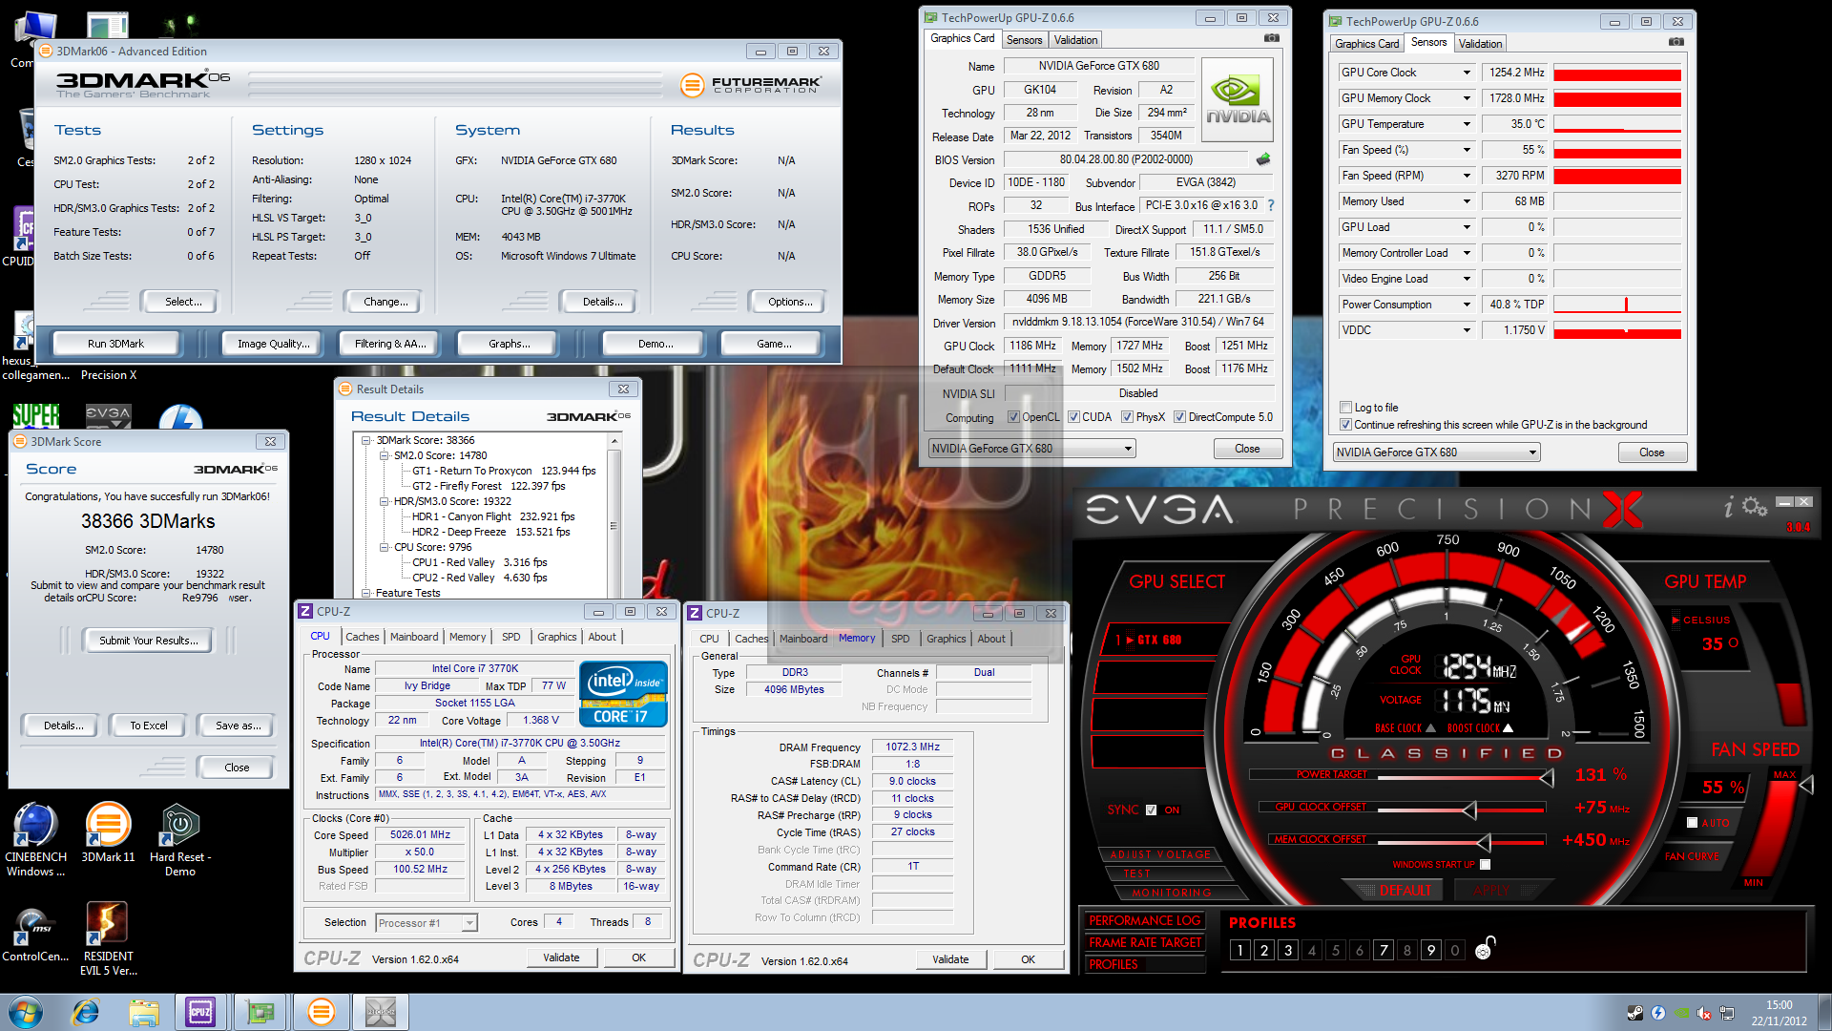1832x1031 pixels.
Task: Open EVGA Precision X settings gear
Action: coord(1755,506)
